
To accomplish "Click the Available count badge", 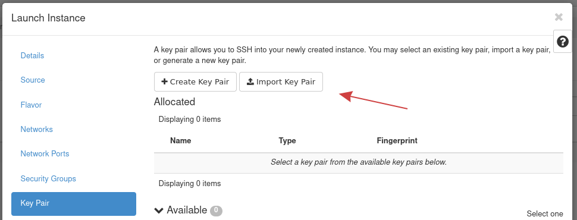I will pos(216,210).
